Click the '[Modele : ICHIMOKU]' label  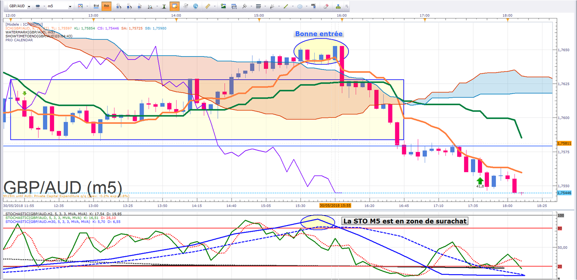point(24,24)
